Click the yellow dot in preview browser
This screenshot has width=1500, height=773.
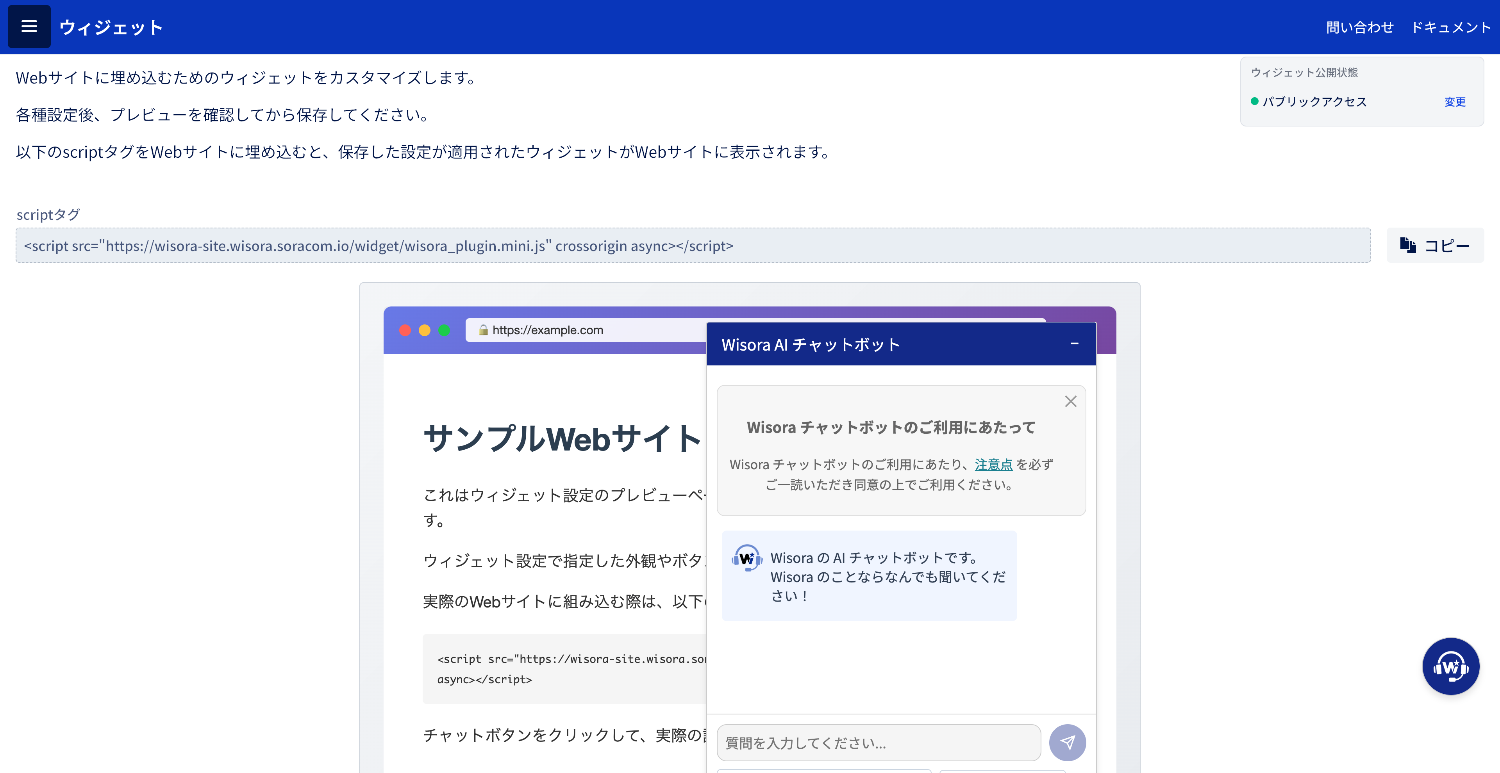tap(425, 330)
